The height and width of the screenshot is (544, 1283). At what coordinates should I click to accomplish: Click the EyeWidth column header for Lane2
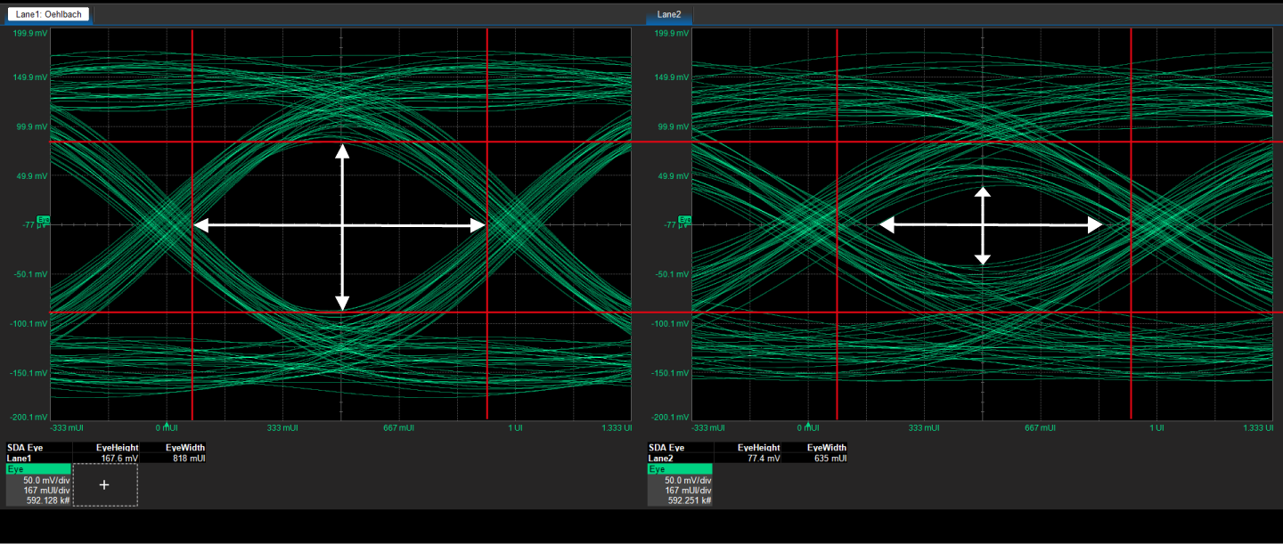click(829, 448)
